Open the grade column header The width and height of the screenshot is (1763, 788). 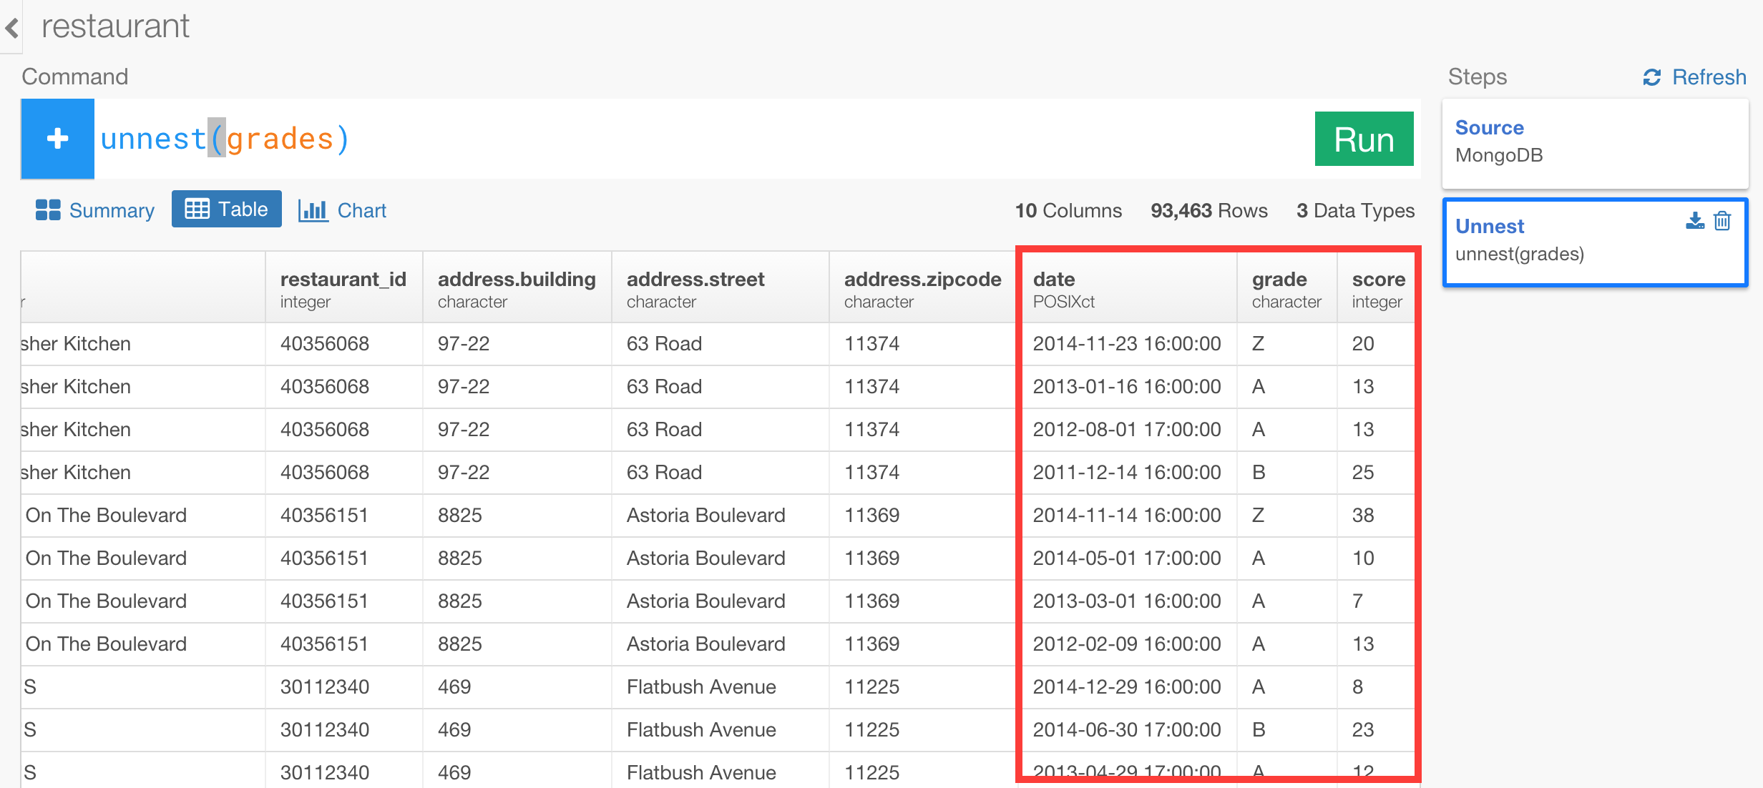(1286, 288)
